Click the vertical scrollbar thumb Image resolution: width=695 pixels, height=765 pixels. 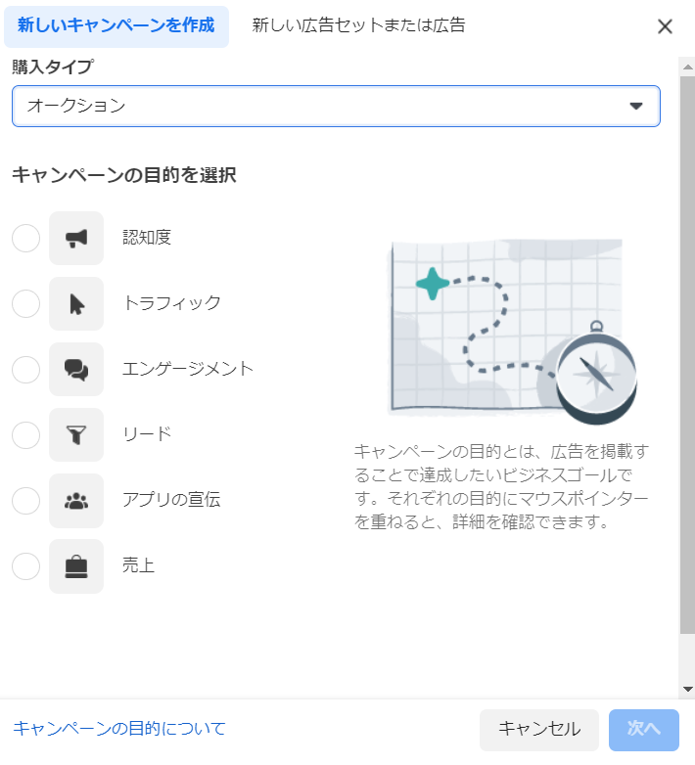[688, 355]
